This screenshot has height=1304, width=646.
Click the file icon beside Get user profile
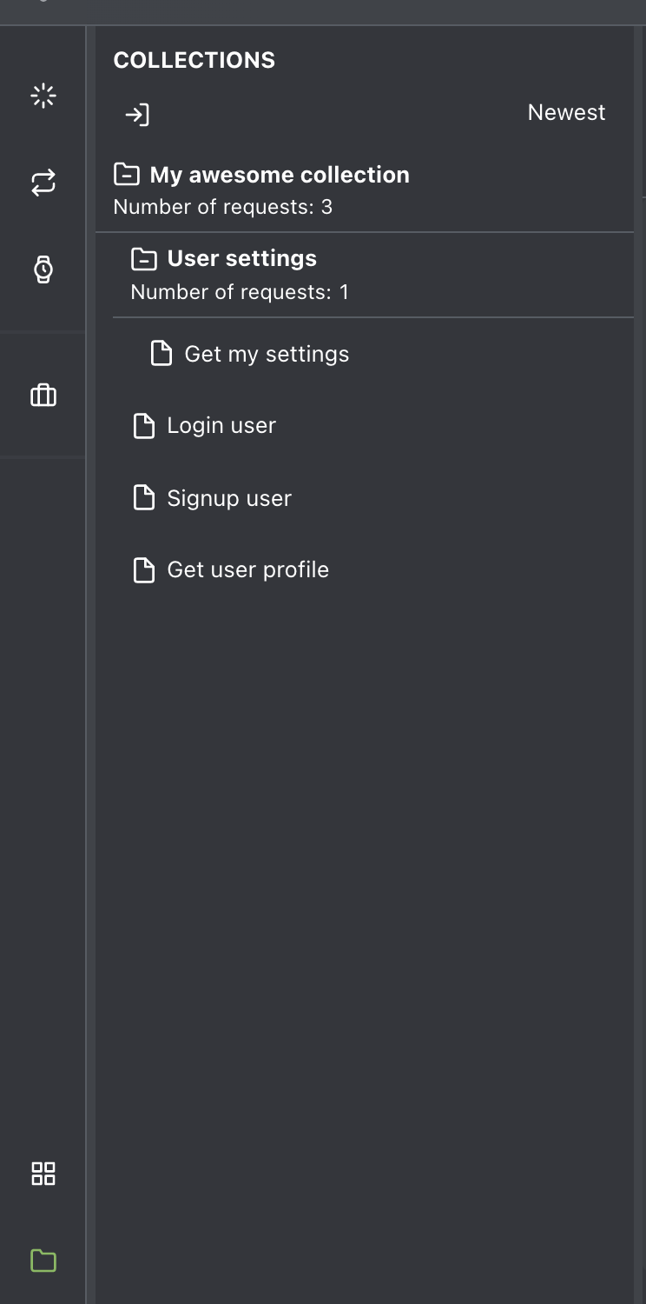click(143, 570)
